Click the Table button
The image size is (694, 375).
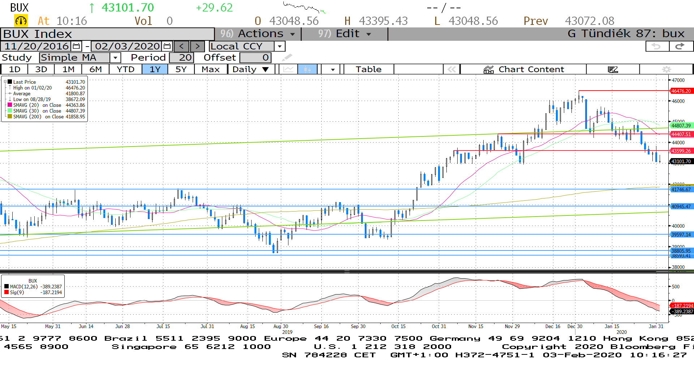click(x=369, y=69)
